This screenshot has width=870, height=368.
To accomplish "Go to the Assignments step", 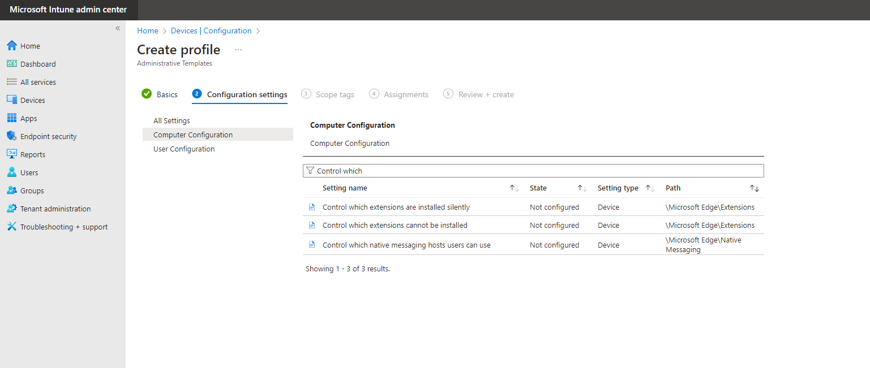I will [x=398, y=94].
